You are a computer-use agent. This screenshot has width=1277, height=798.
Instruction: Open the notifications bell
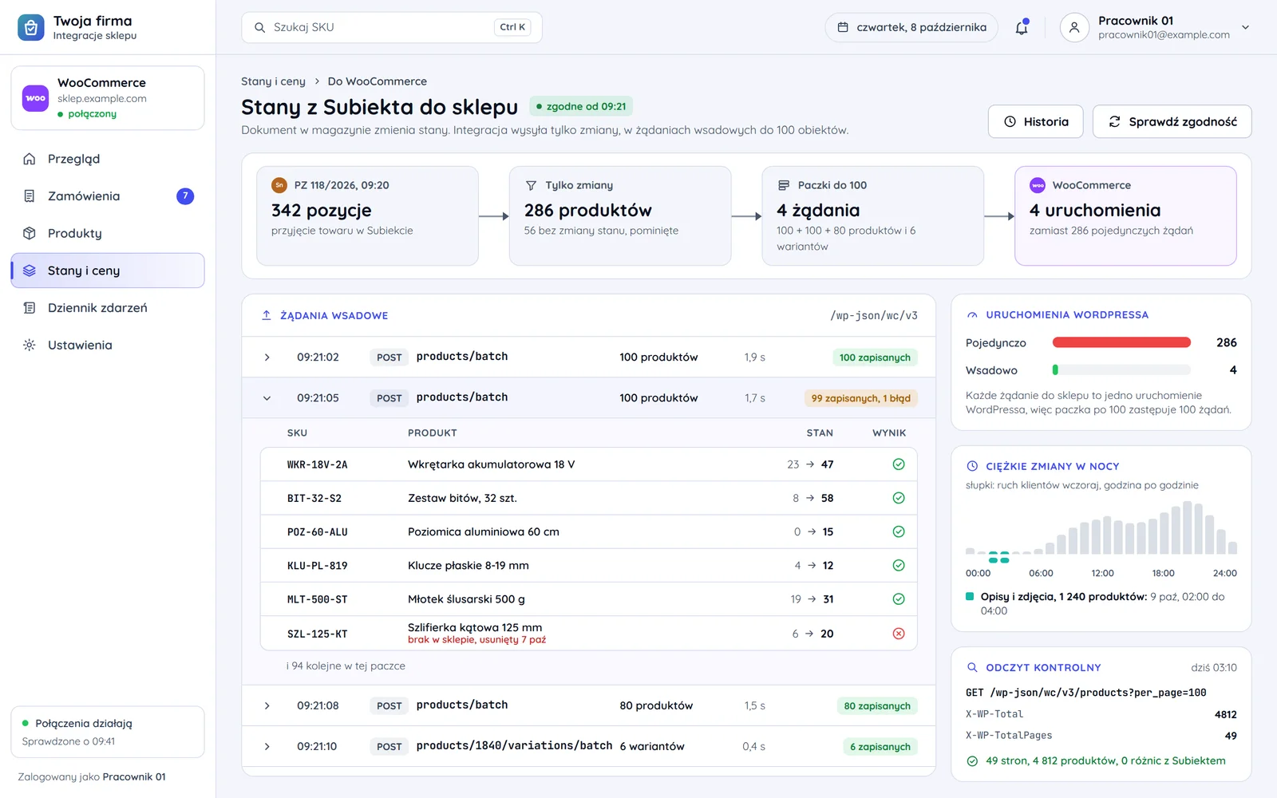click(1022, 27)
